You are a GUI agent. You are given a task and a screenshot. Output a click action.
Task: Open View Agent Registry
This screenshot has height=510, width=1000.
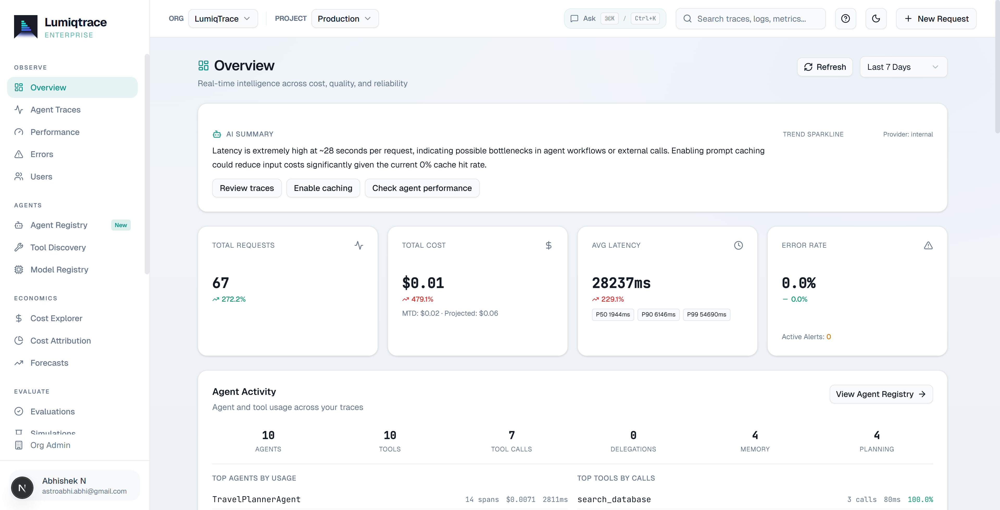tap(880, 394)
